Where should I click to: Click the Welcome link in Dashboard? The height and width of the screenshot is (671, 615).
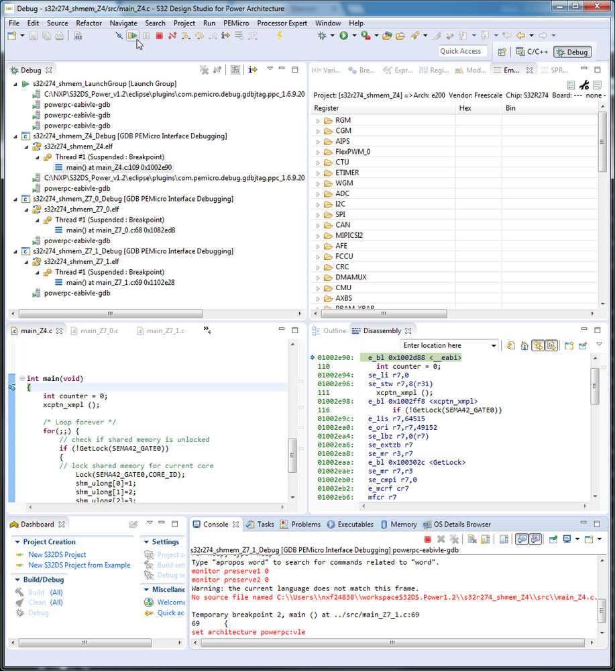coord(170,602)
